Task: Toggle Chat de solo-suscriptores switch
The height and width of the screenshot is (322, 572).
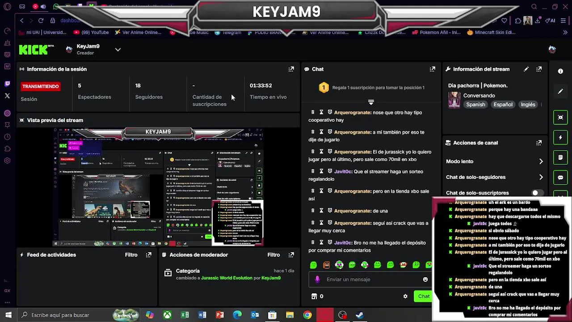Action: [538, 193]
